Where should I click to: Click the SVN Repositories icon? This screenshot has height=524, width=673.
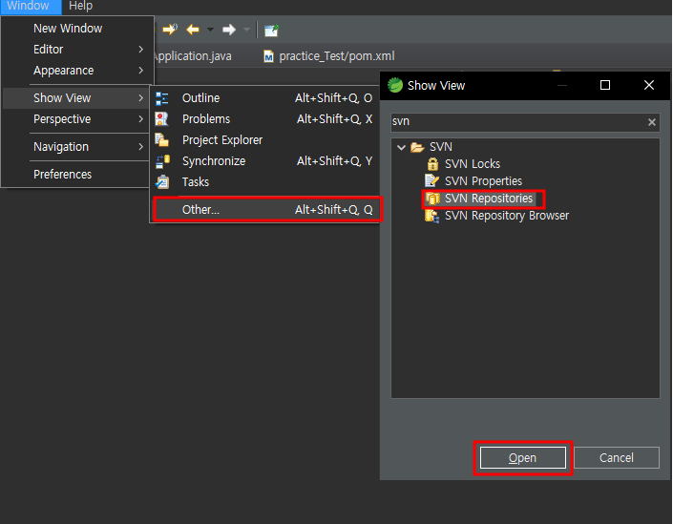point(432,199)
